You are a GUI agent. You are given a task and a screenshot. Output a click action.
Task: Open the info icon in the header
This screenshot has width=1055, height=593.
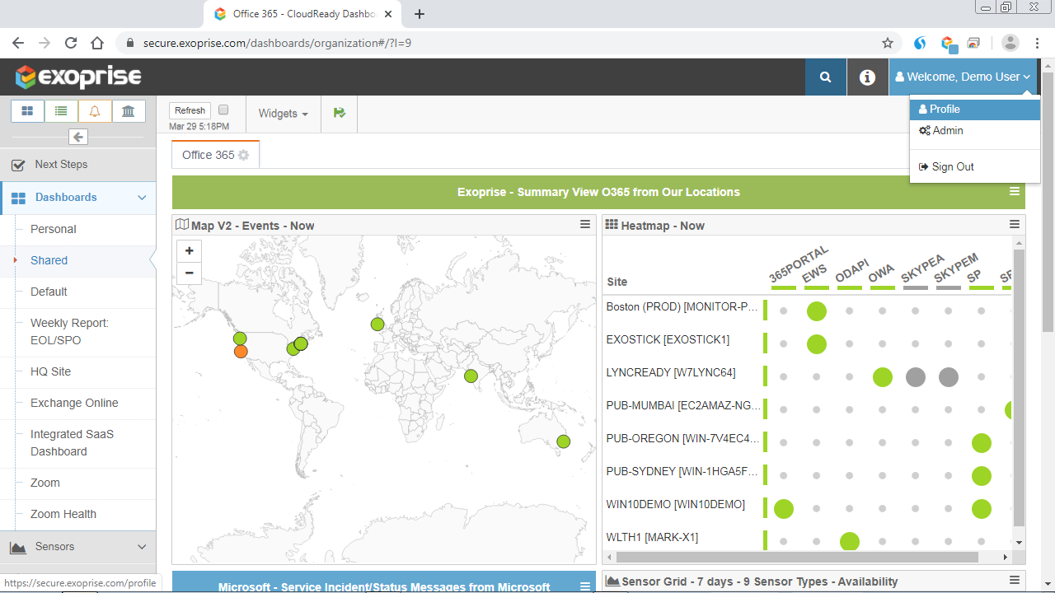click(867, 77)
